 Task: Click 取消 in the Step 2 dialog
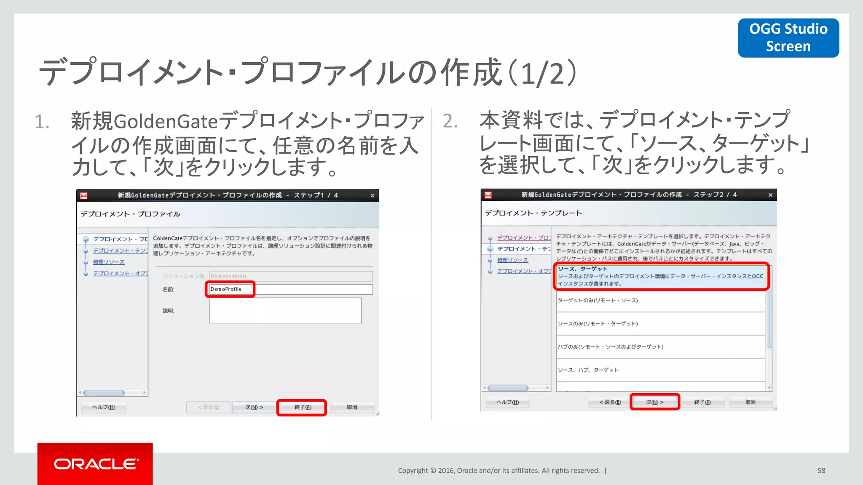(750, 402)
